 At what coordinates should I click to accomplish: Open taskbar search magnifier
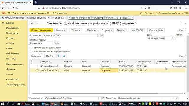coord(8,104)
